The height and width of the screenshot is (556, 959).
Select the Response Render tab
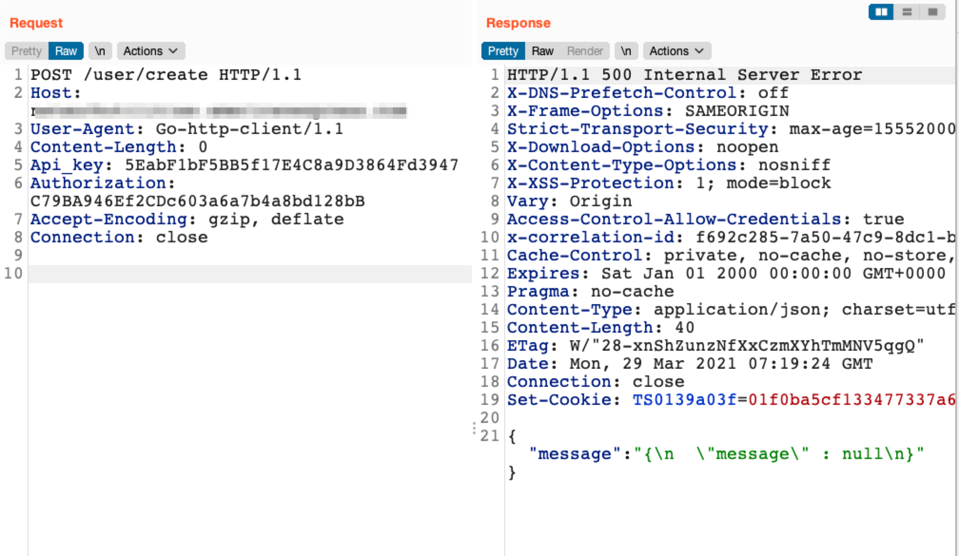click(x=585, y=51)
